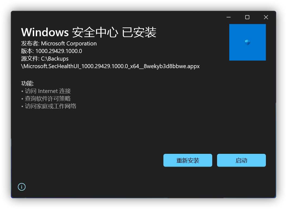Launch the app with 启动 button
Screen dimensions: 287x209
pyautogui.click(x=241, y=160)
